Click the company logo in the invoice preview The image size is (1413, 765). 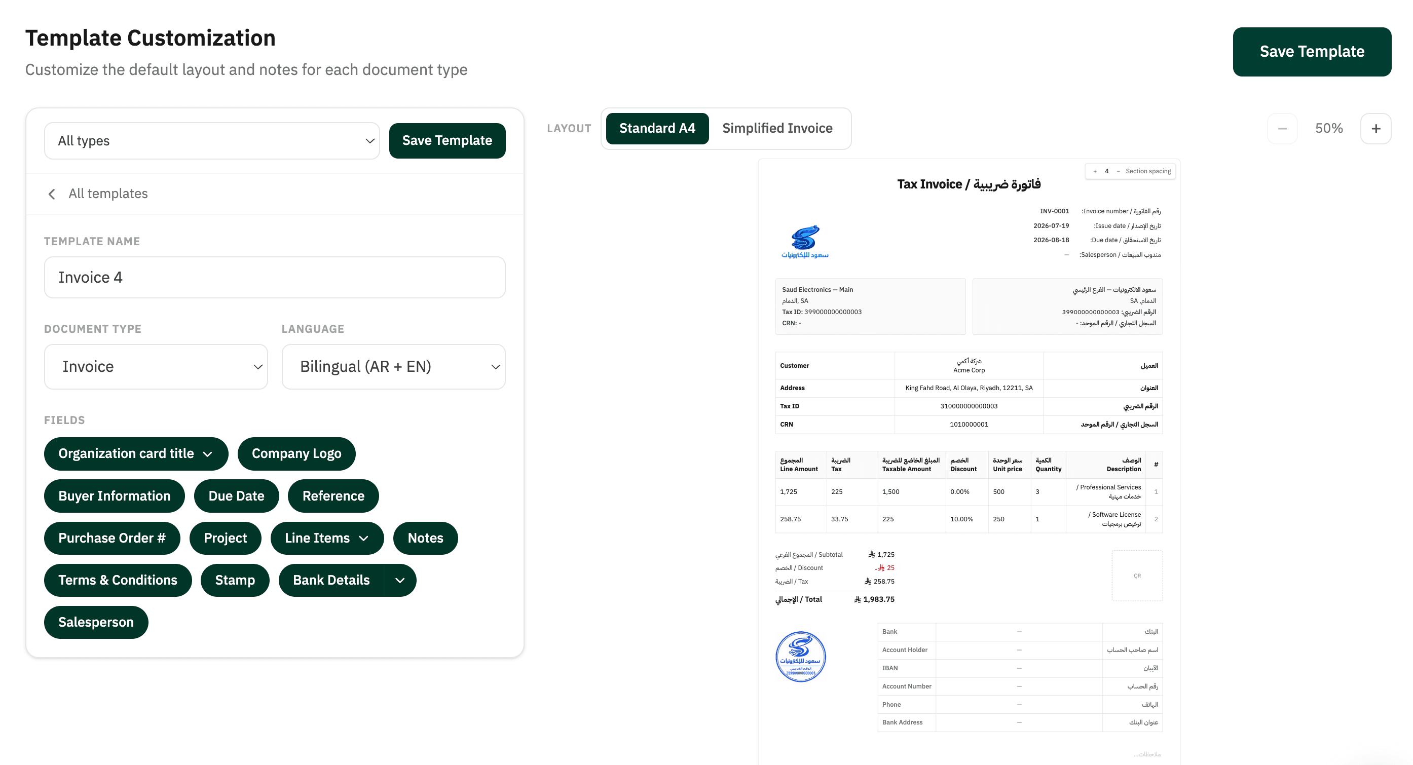pyautogui.click(x=805, y=242)
